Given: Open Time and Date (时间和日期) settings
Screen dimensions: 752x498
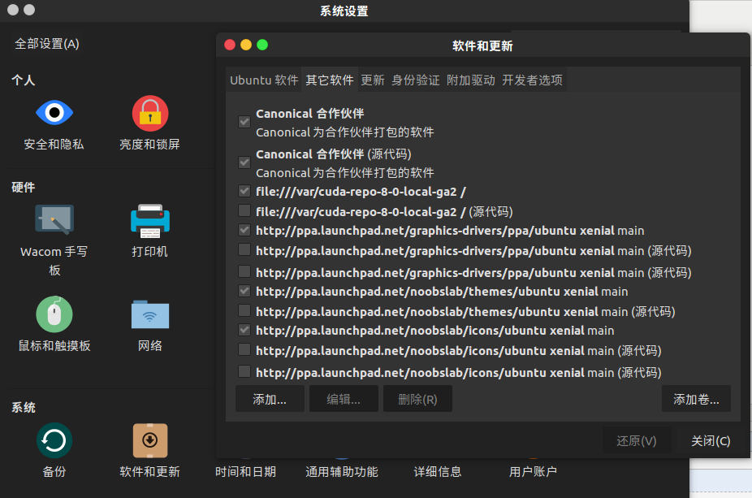Looking at the screenshot, I should pos(245,472).
